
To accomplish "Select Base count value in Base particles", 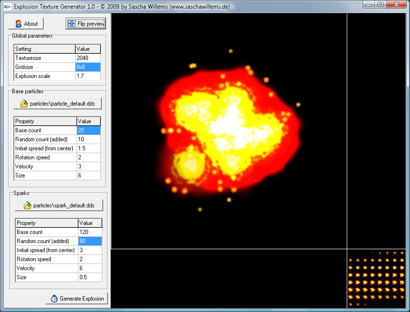I will click(x=88, y=130).
